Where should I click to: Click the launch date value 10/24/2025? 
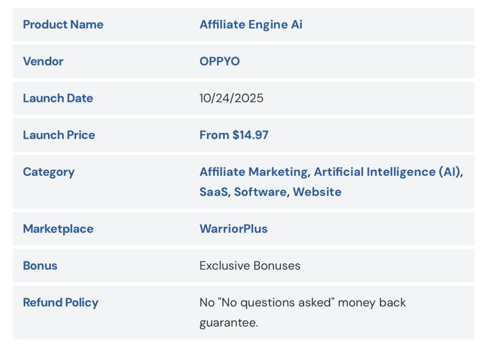pos(231,98)
